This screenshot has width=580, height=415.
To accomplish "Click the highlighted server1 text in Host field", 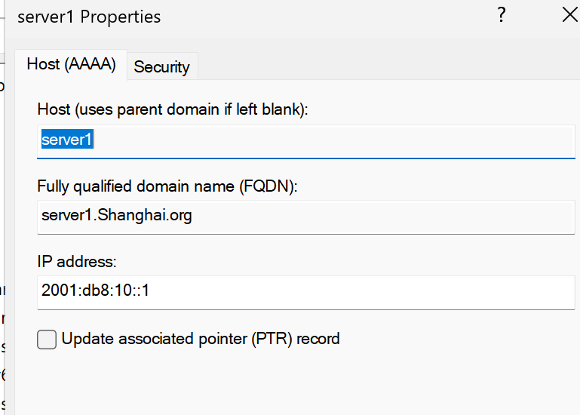I will 67,140.
